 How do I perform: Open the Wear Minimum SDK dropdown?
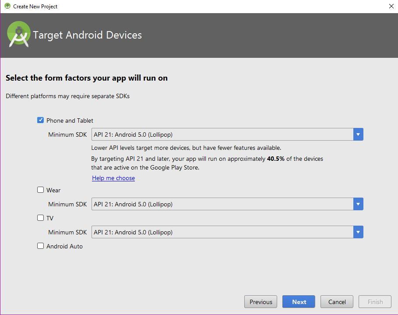(227, 204)
